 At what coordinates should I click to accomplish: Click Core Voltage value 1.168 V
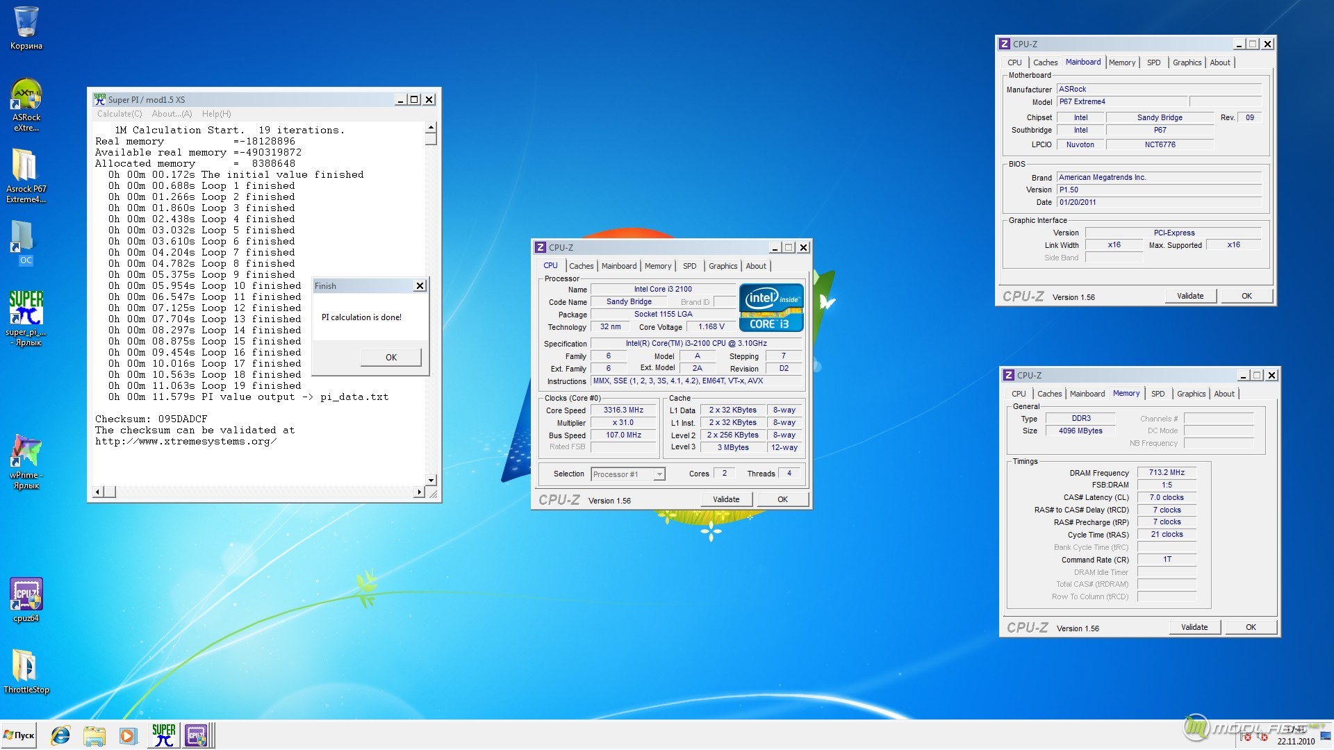(711, 326)
